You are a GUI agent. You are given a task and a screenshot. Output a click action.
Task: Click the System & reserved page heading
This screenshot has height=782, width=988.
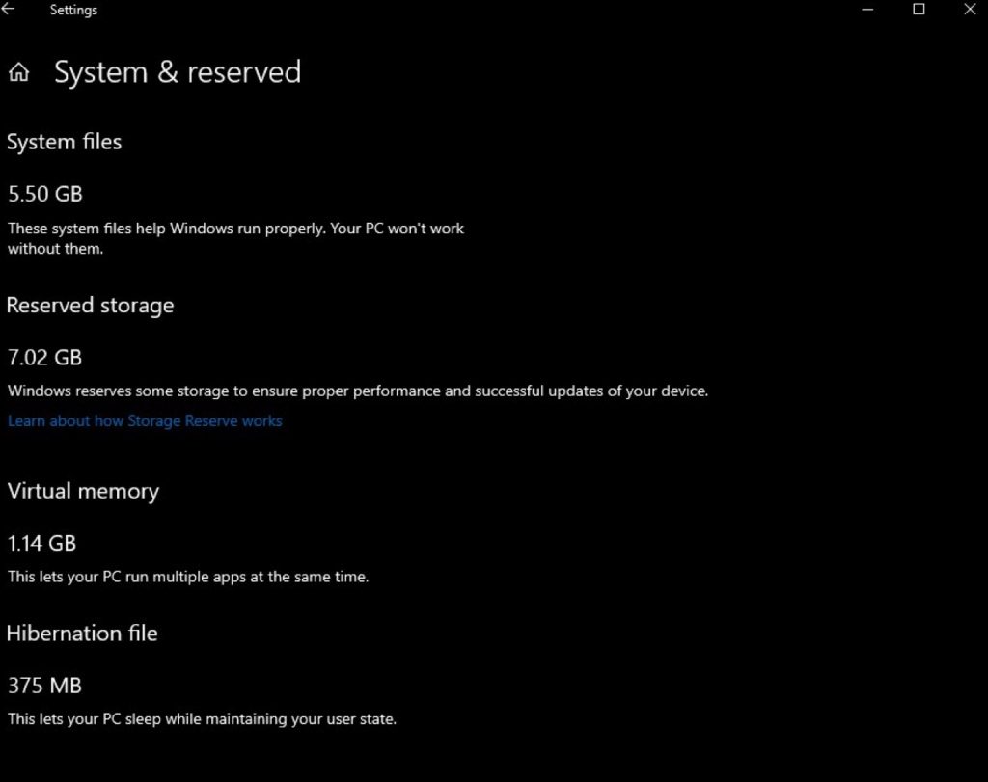(178, 71)
